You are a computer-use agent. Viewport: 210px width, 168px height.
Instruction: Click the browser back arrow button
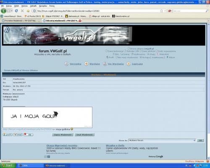3,11
